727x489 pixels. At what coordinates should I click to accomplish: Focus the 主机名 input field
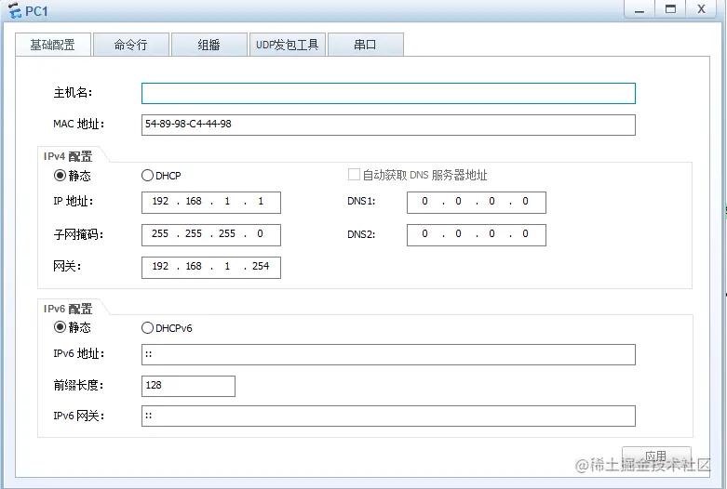(388, 94)
